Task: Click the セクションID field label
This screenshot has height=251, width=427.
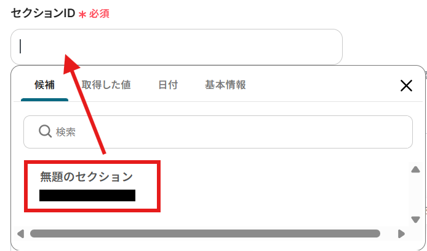Action: point(42,14)
